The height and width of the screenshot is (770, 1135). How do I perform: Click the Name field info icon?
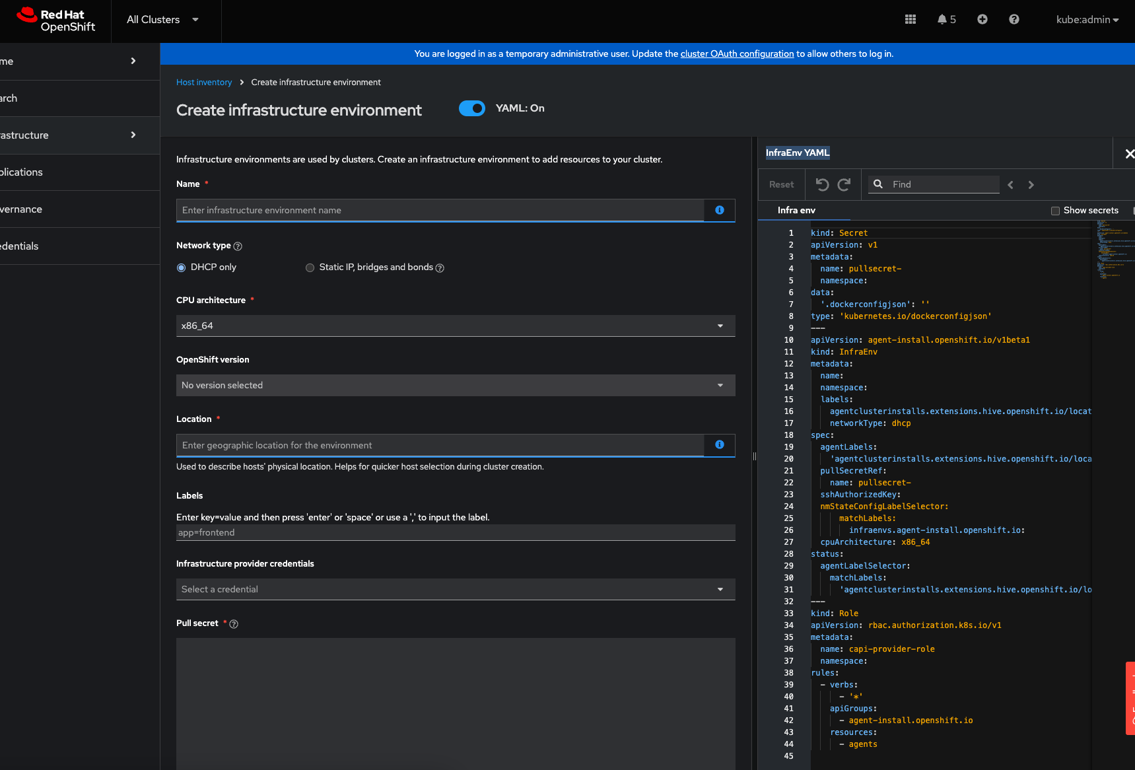[720, 210]
